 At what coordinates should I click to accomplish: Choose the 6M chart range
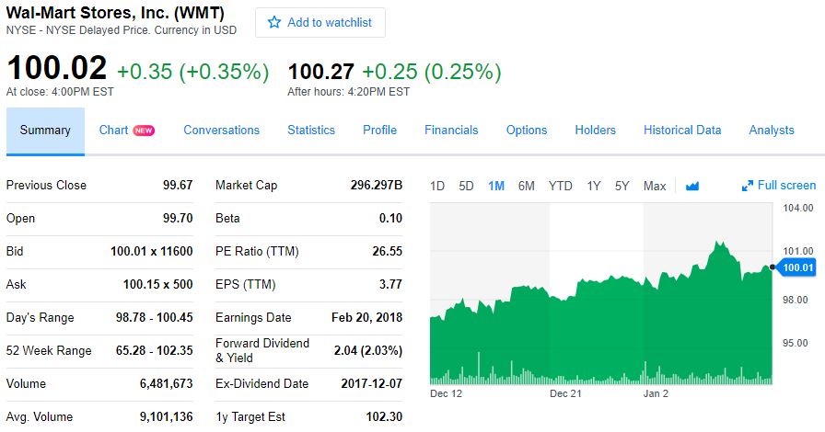(x=526, y=186)
